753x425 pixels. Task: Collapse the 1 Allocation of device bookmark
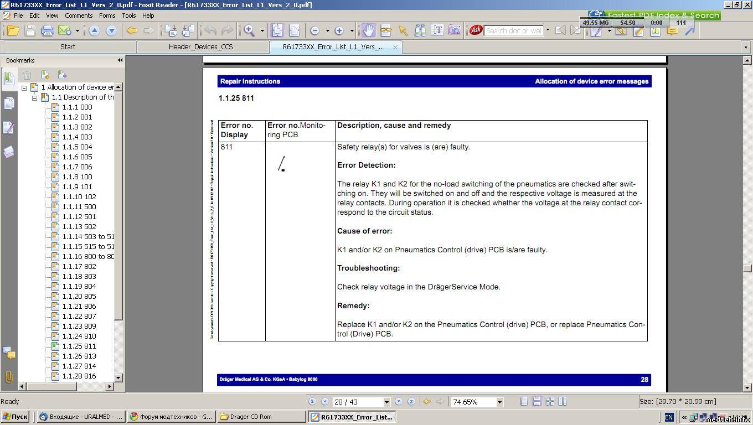pyautogui.click(x=24, y=87)
